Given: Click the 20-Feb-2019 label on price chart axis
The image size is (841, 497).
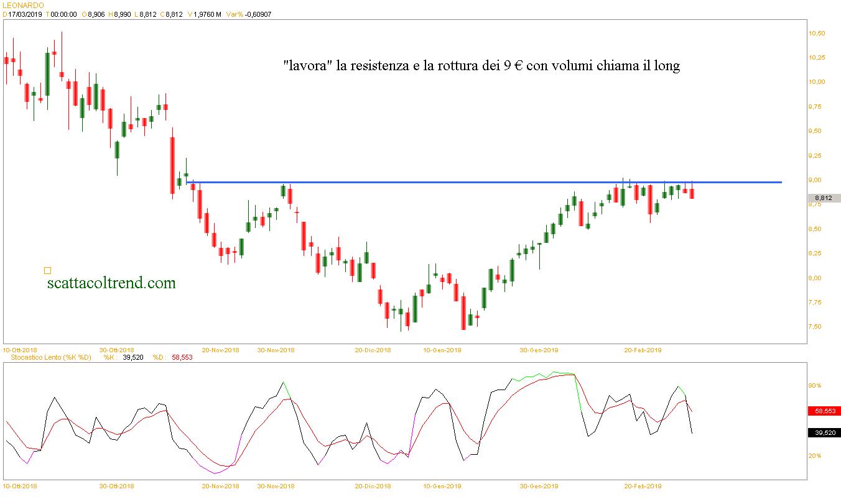Looking at the screenshot, I should coord(643,350).
